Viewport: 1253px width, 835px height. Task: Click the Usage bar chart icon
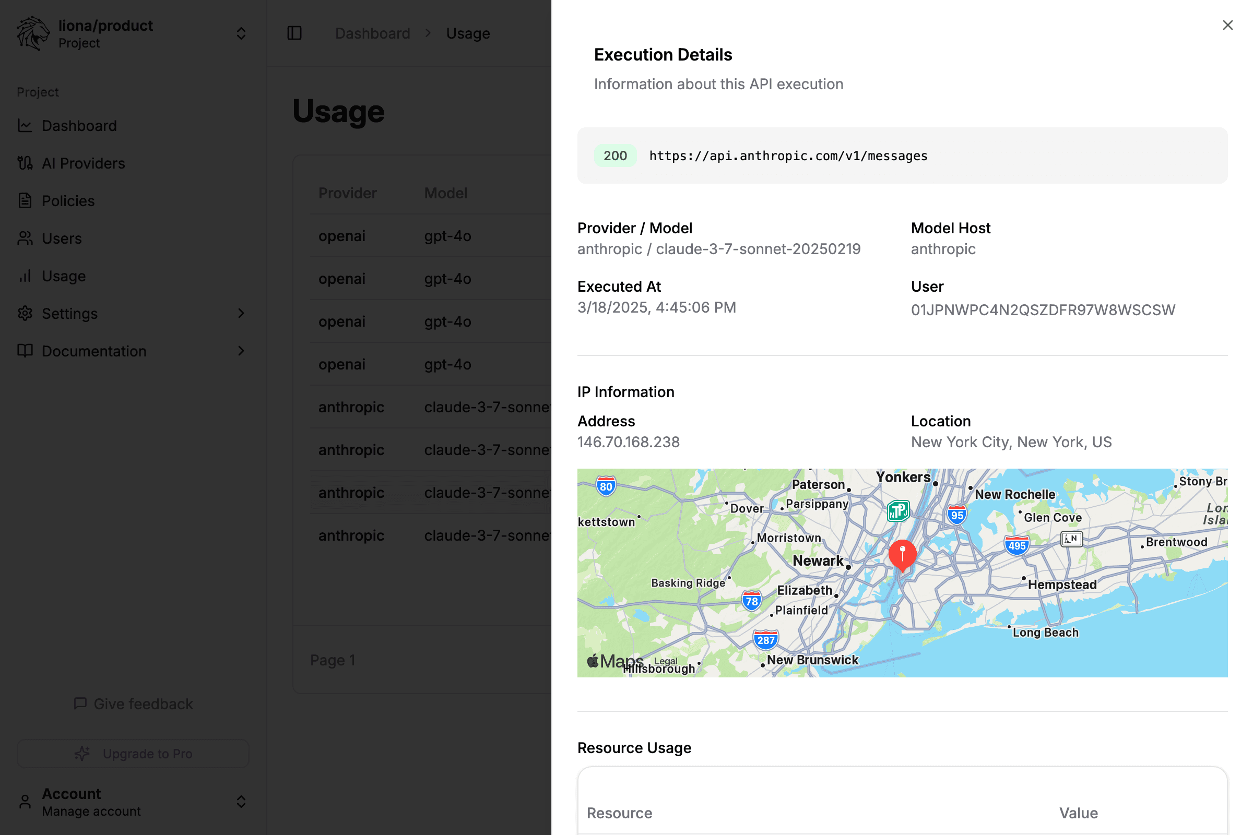pos(25,276)
